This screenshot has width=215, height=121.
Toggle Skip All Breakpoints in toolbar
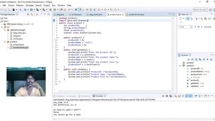[x=20, y=10]
